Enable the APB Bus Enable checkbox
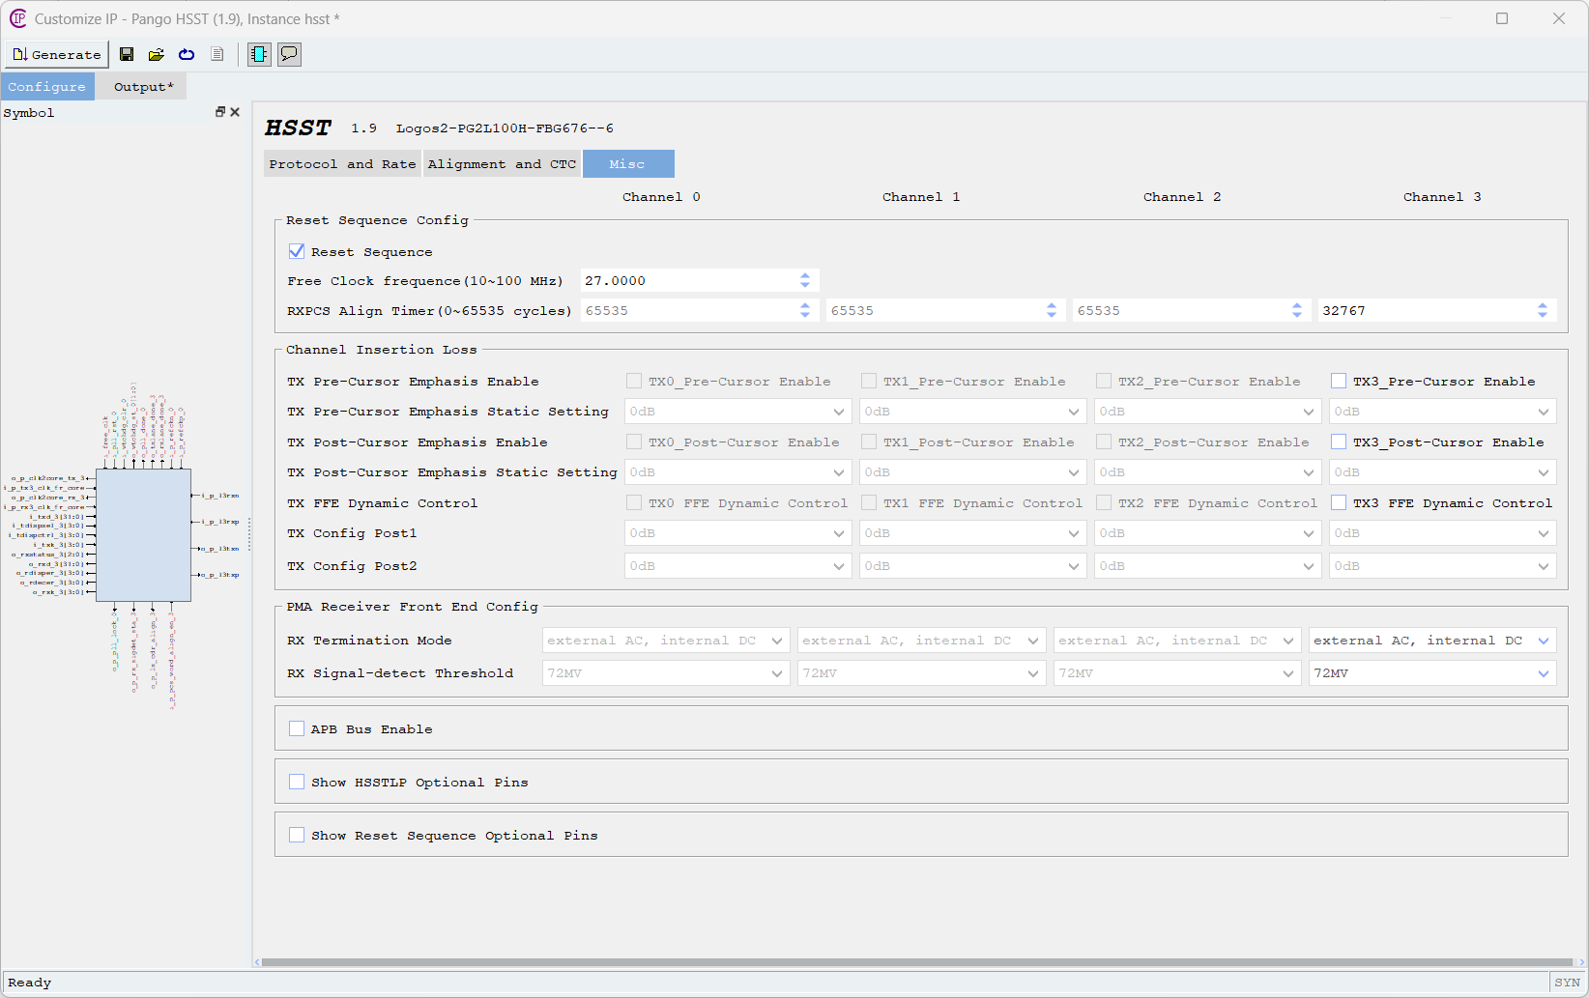 (x=297, y=728)
